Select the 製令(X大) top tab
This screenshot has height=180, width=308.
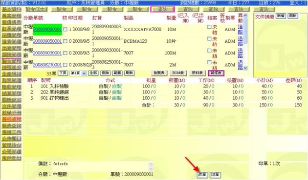point(37,9)
